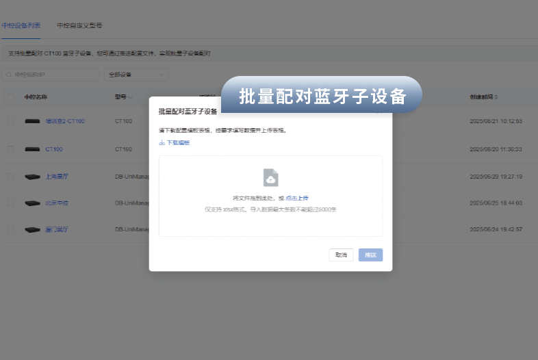Open the 全部设备 filter dropdown
Image resolution: width=538 pixels, height=360 pixels.
[x=136, y=75]
